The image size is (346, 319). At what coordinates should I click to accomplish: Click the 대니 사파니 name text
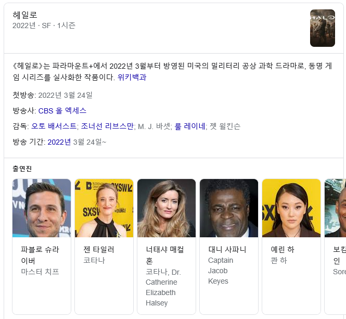pyautogui.click(x=227, y=249)
